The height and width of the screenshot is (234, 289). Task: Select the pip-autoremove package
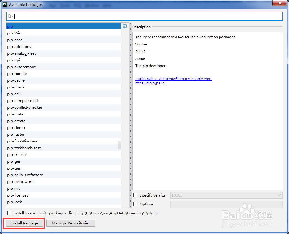click(64, 67)
